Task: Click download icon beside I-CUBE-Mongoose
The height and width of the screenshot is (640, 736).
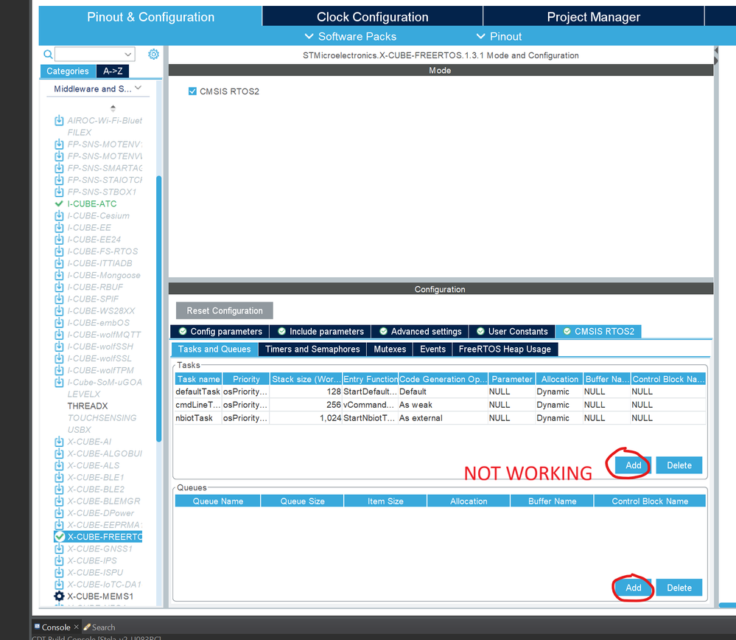Action: 59,275
